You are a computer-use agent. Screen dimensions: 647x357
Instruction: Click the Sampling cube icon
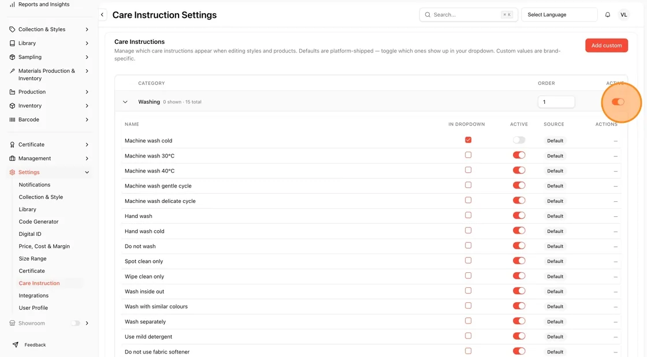point(12,57)
